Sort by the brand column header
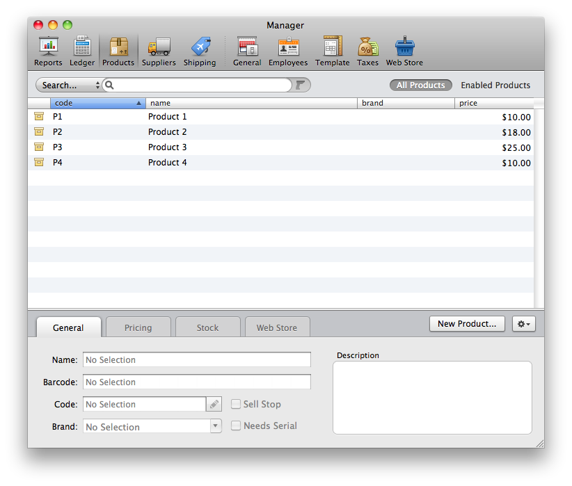572x486 pixels. (406, 103)
